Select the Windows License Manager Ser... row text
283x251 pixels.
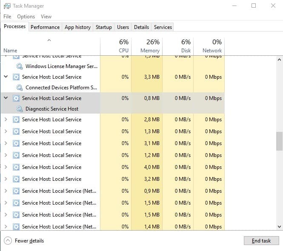(61, 66)
